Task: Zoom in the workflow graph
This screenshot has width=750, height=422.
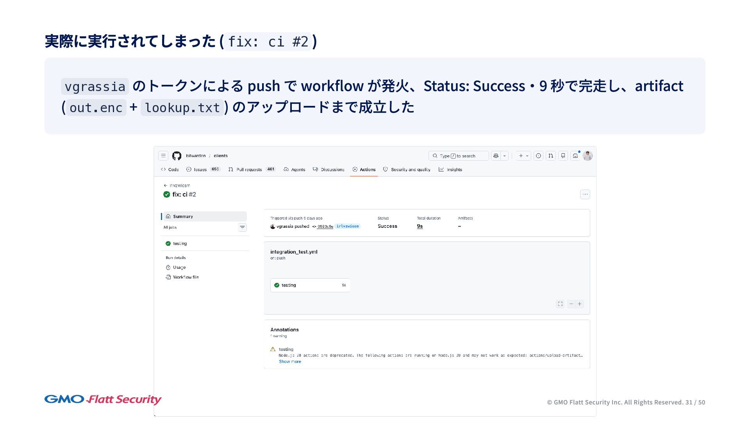Action: 580,304
